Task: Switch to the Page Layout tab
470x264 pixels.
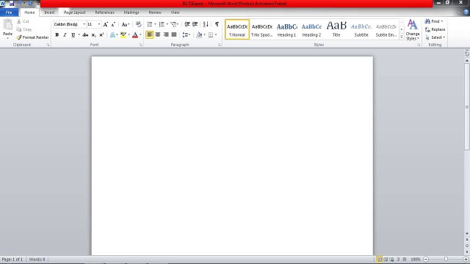Action: pyautogui.click(x=75, y=12)
